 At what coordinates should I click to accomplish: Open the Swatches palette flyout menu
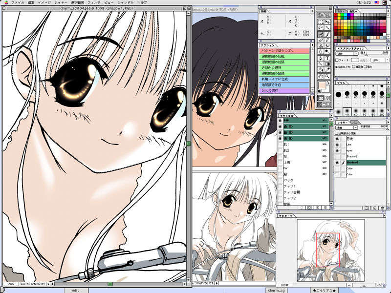pyautogui.click(x=388, y=11)
